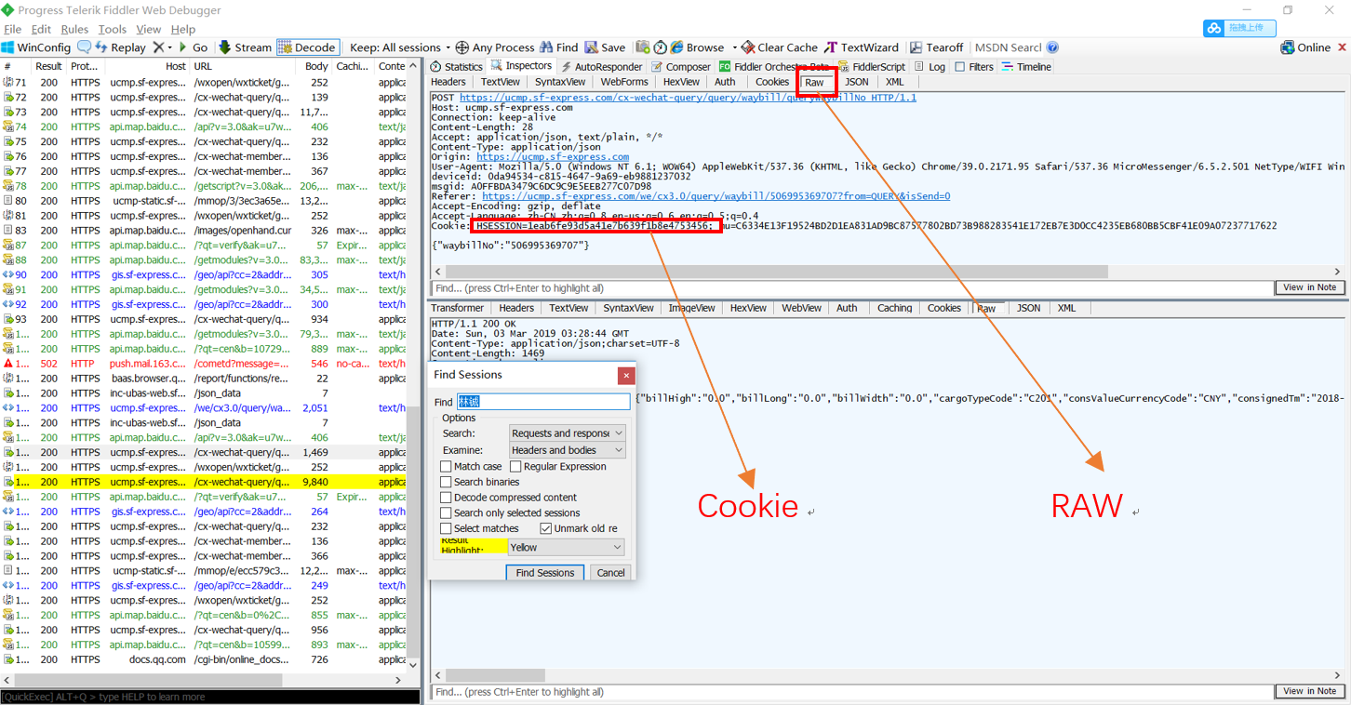Click the camera screenshot toolbar icon

tap(643, 47)
